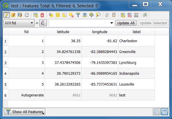Viewport: 172px width, 119px height.
Task: Switch to table view icon
Action: click(x=165, y=112)
